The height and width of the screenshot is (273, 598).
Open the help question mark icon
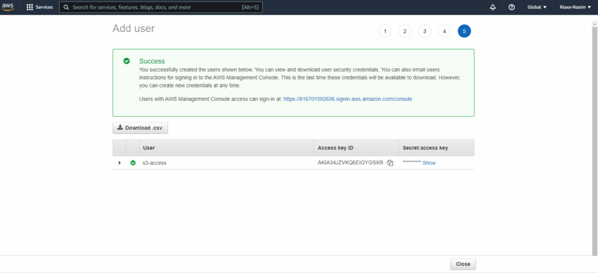pyautogui.click(x=511, y=8)
